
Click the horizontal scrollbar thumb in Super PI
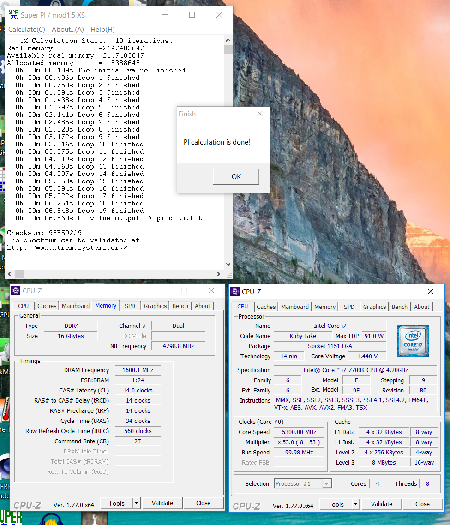pyautogui.click(x=19, y=274)
